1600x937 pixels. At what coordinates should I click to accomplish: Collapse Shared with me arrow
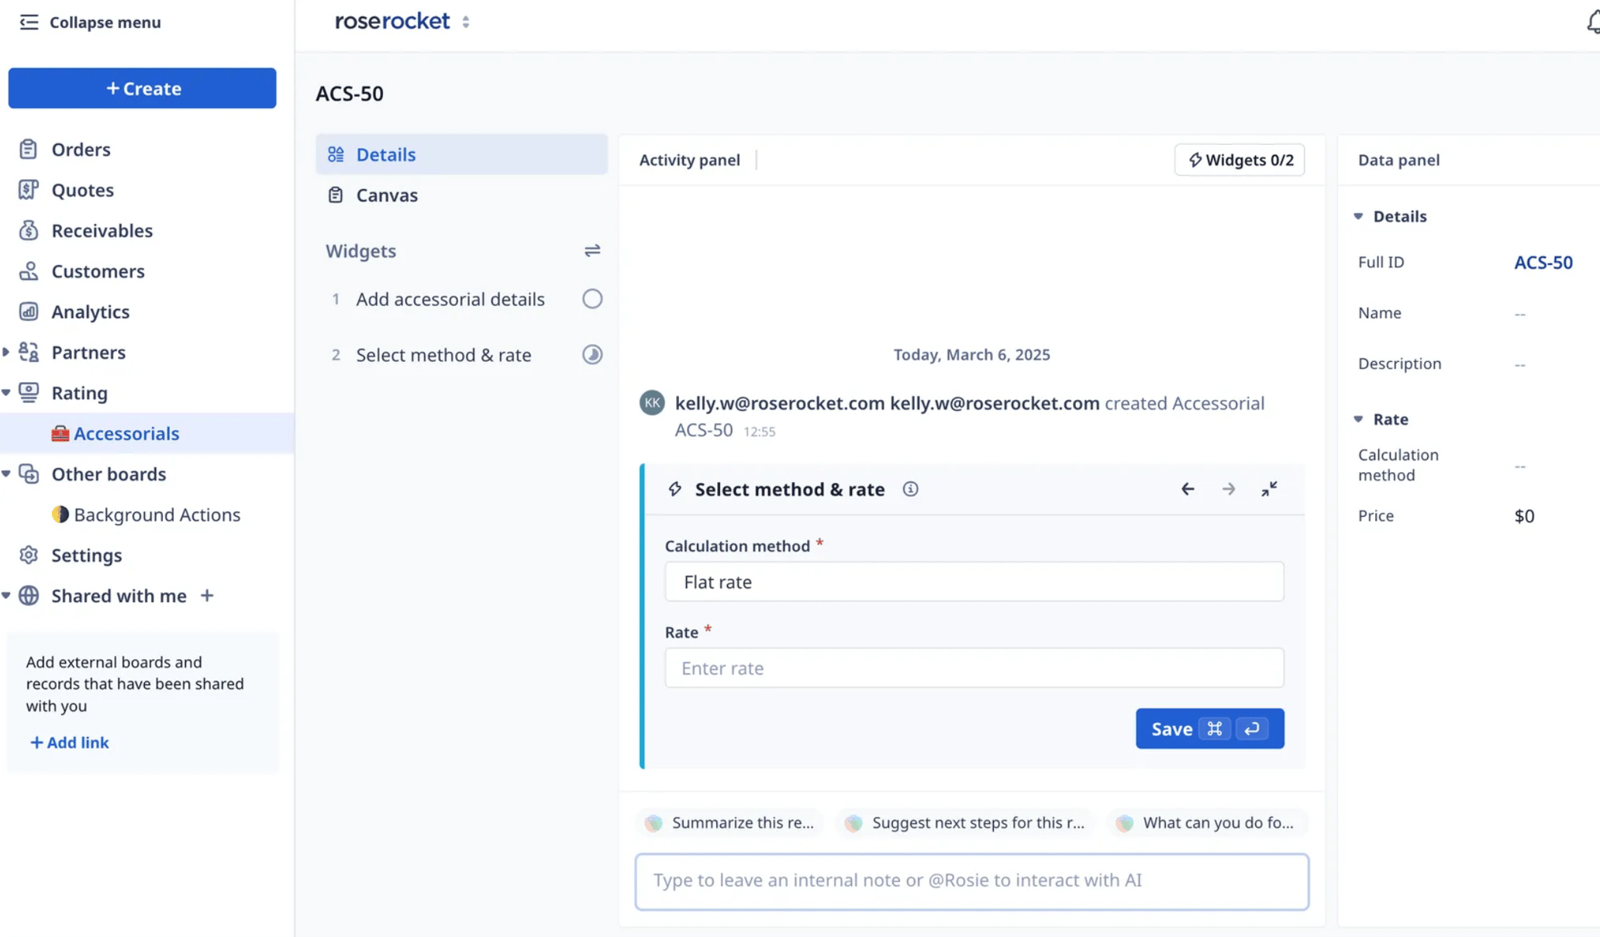6,596
